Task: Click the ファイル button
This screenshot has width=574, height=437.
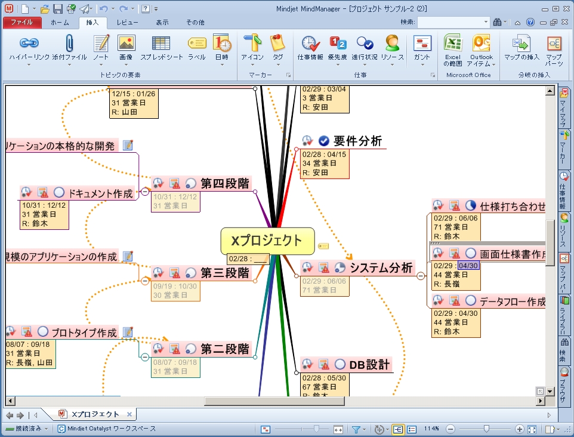Action: (21, 22)
